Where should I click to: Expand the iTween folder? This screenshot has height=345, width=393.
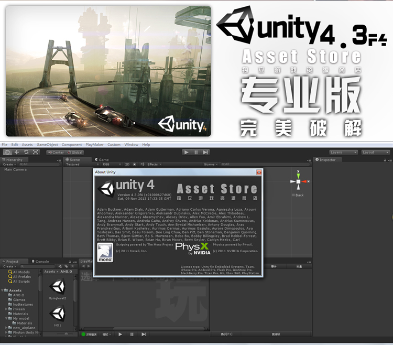click(6, 309)
